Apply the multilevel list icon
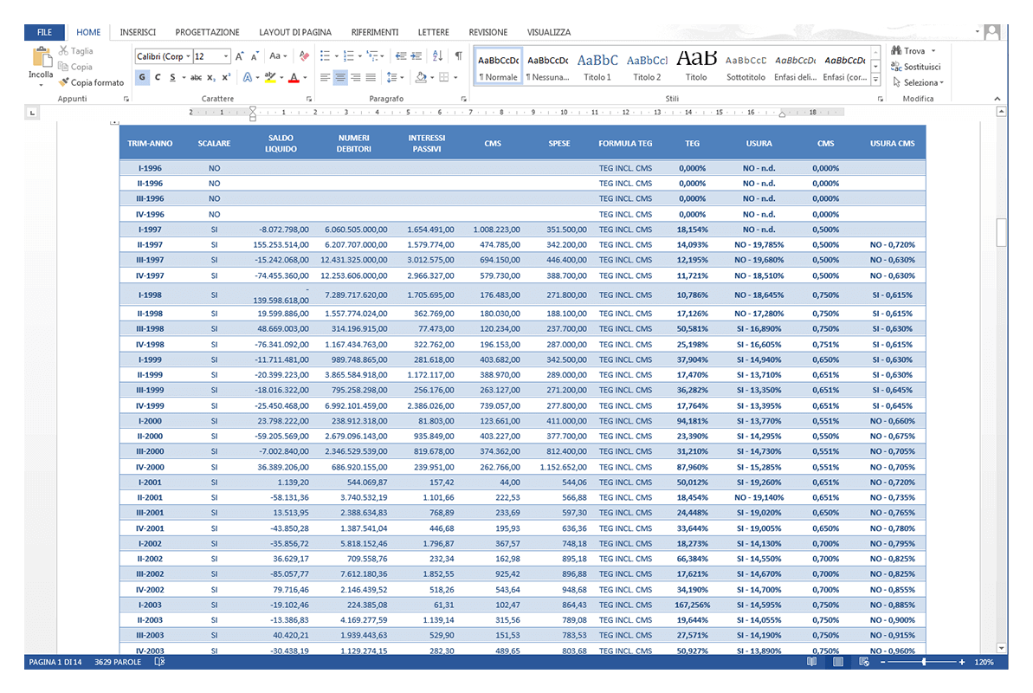The image size is (1033, 693). (x=372, y=56)
